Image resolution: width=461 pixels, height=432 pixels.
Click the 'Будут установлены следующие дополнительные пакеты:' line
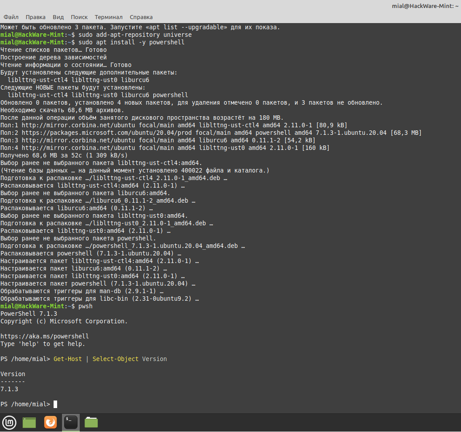89,72
